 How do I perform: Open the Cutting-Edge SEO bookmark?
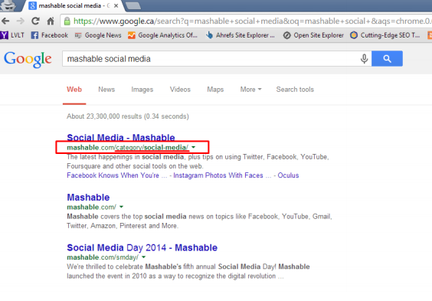(x=385, y=35)
